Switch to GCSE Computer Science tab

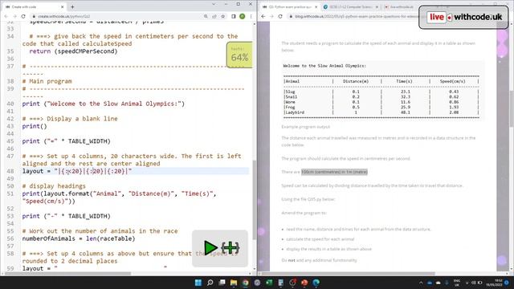(x=350, y=6)
